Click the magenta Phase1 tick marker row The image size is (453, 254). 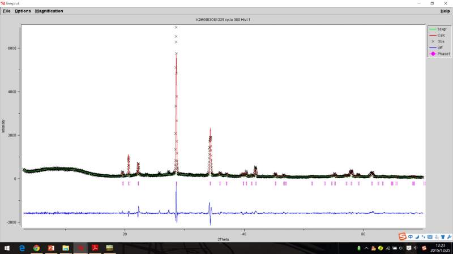pyautogui.click(x=273, y=184)
